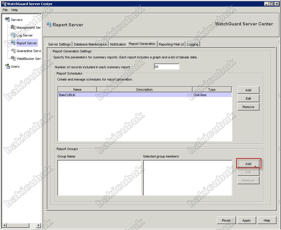Click the WatchGuard title bar app icon

tap(4, 4)
